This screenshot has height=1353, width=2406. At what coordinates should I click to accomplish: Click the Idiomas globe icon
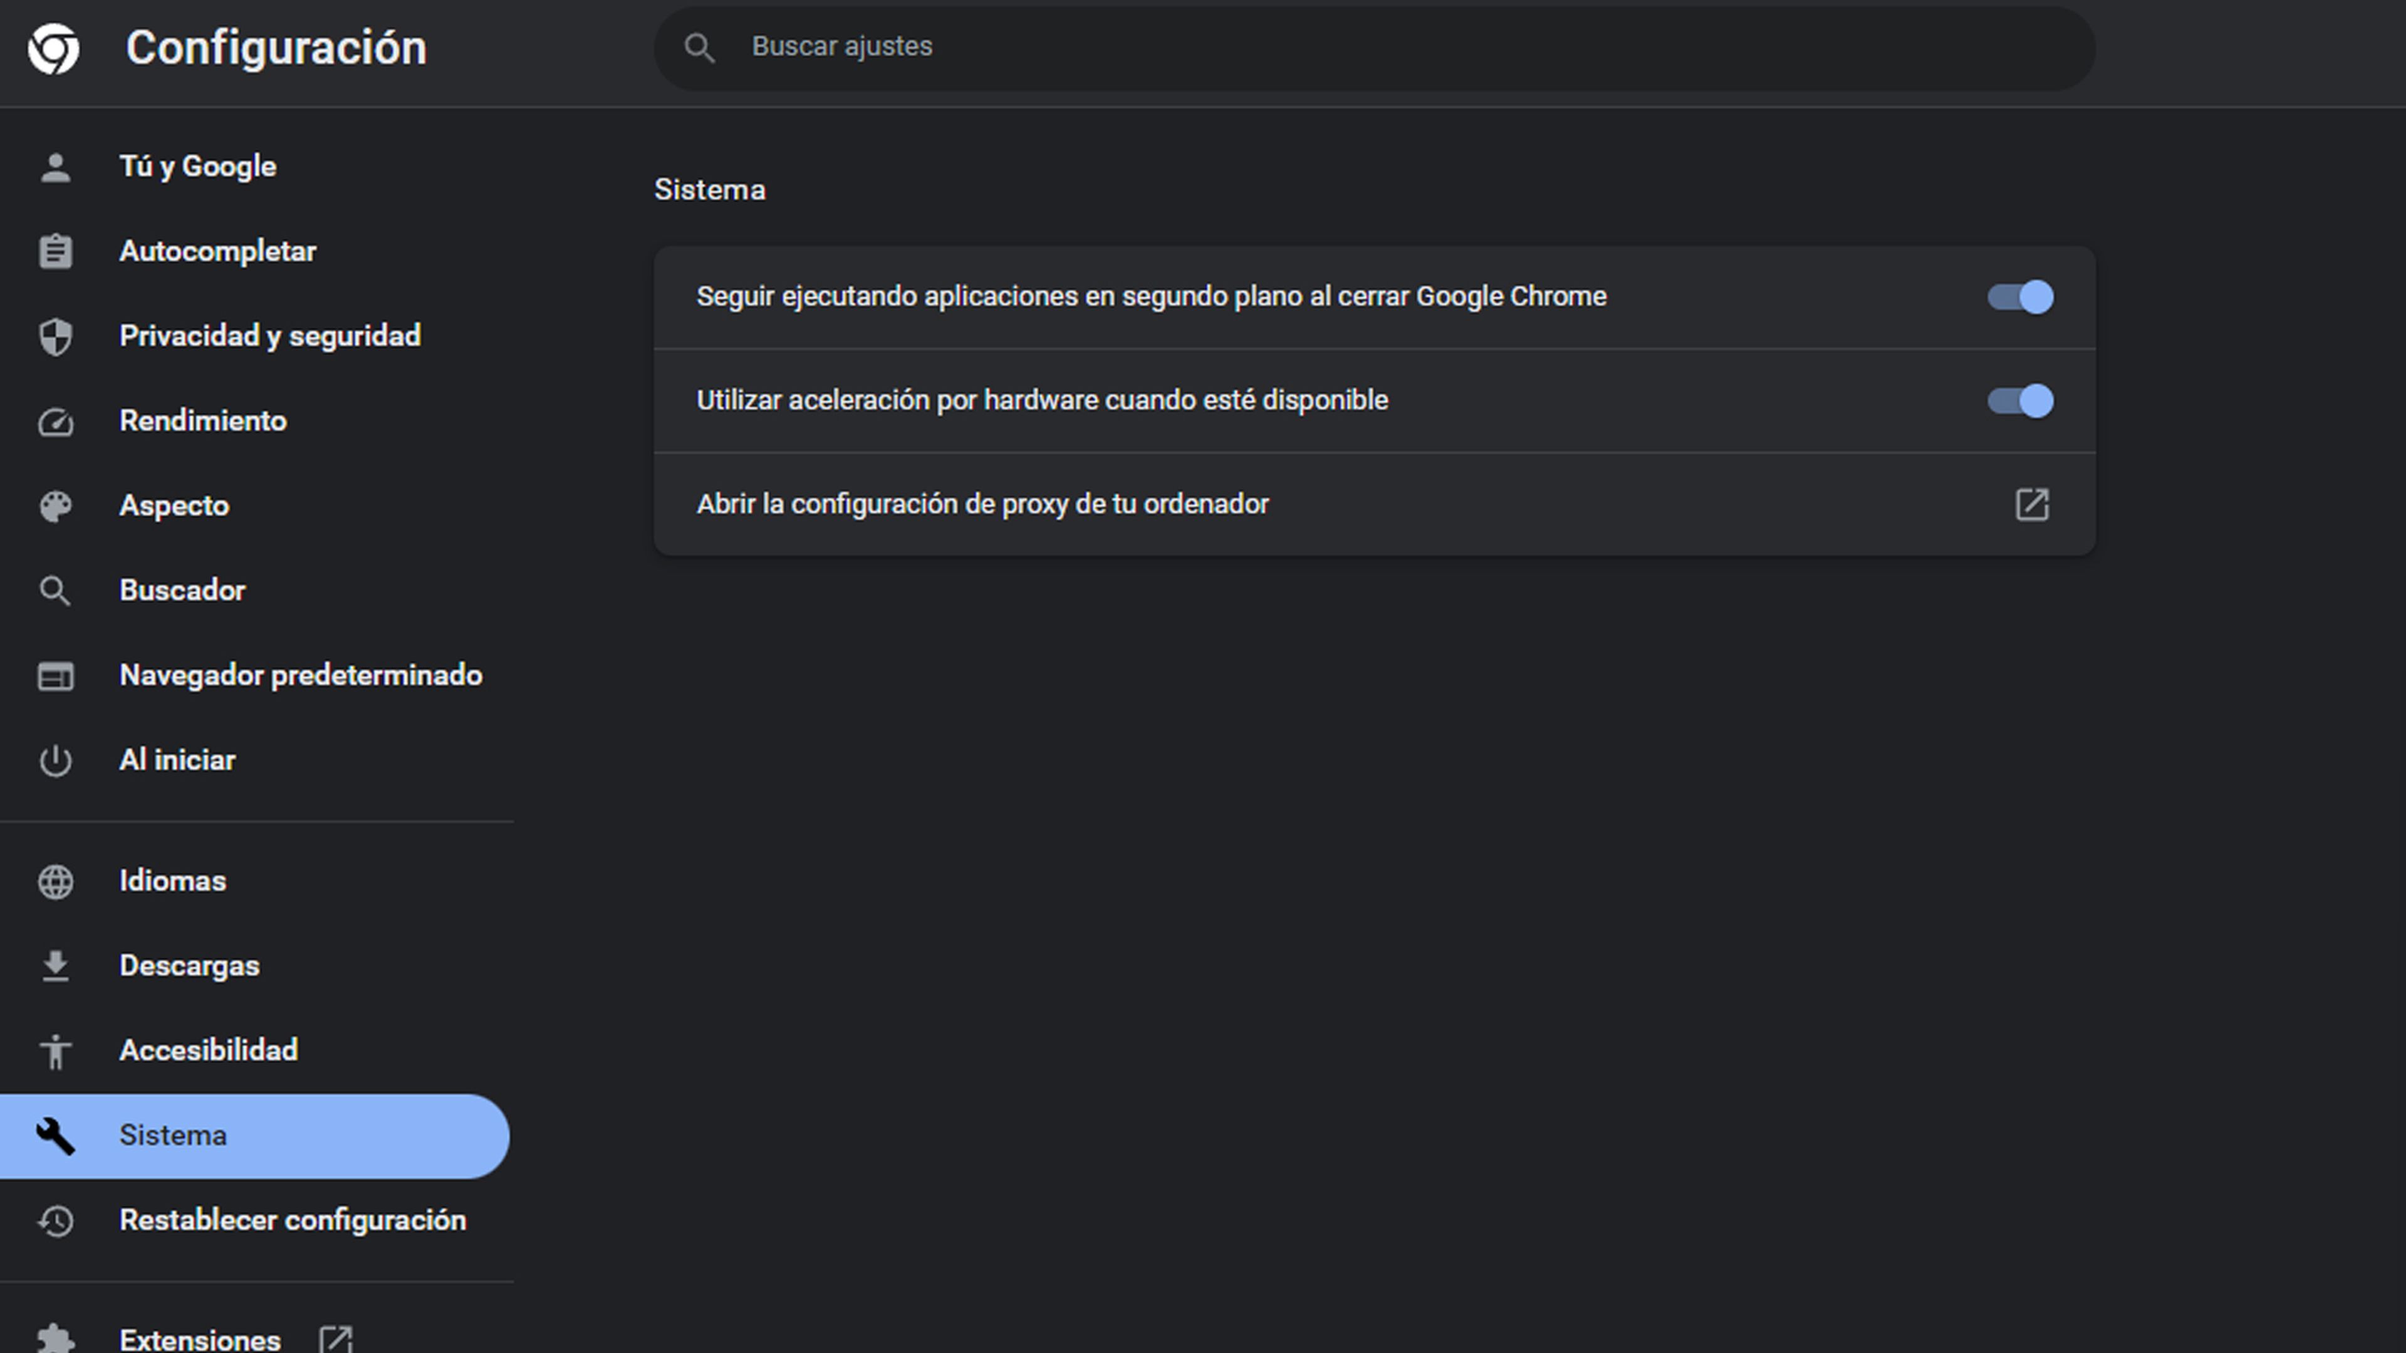tap(55, 883)
